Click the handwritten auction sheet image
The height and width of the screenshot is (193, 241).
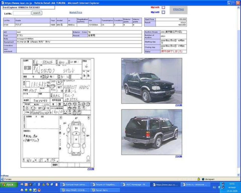point(57,113)
